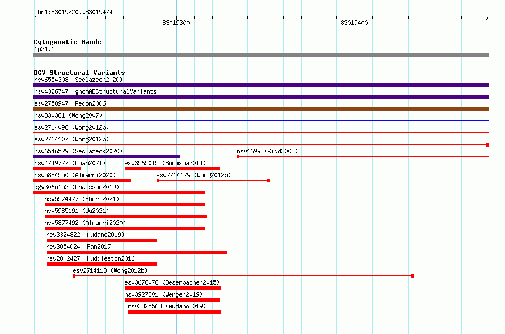Screen dimensions: 505x334
Task: Select the nsv1699 thin red line
Action: click(363, 157)
